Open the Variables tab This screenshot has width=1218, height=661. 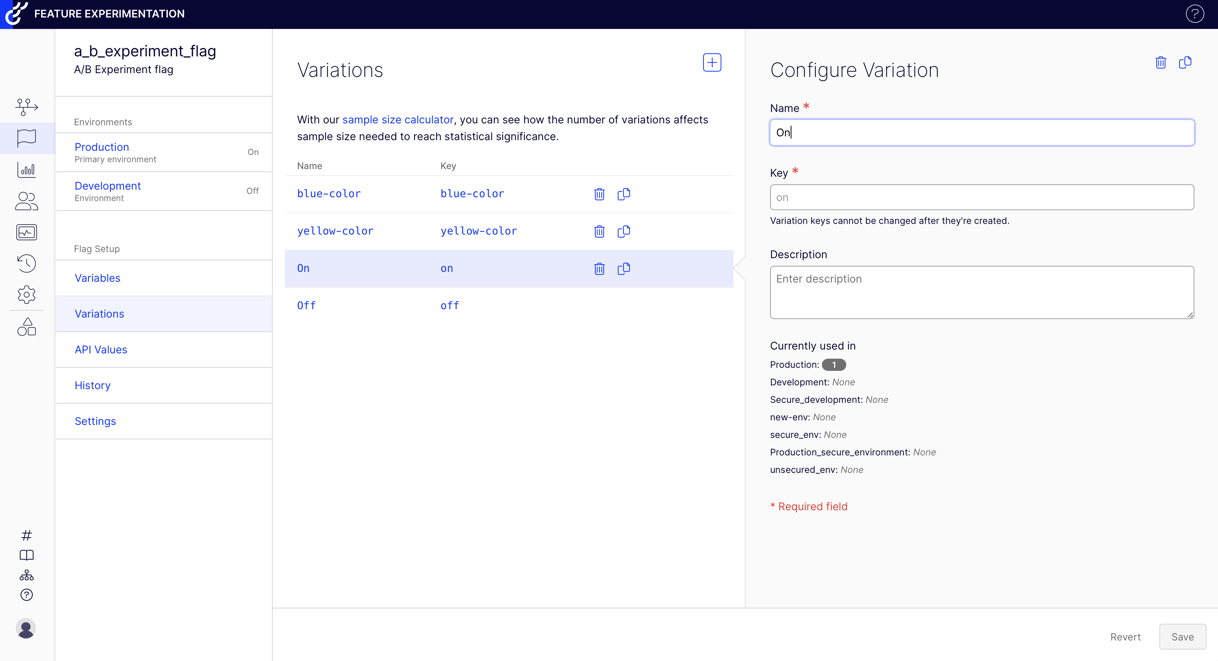(x=98, y=278)
